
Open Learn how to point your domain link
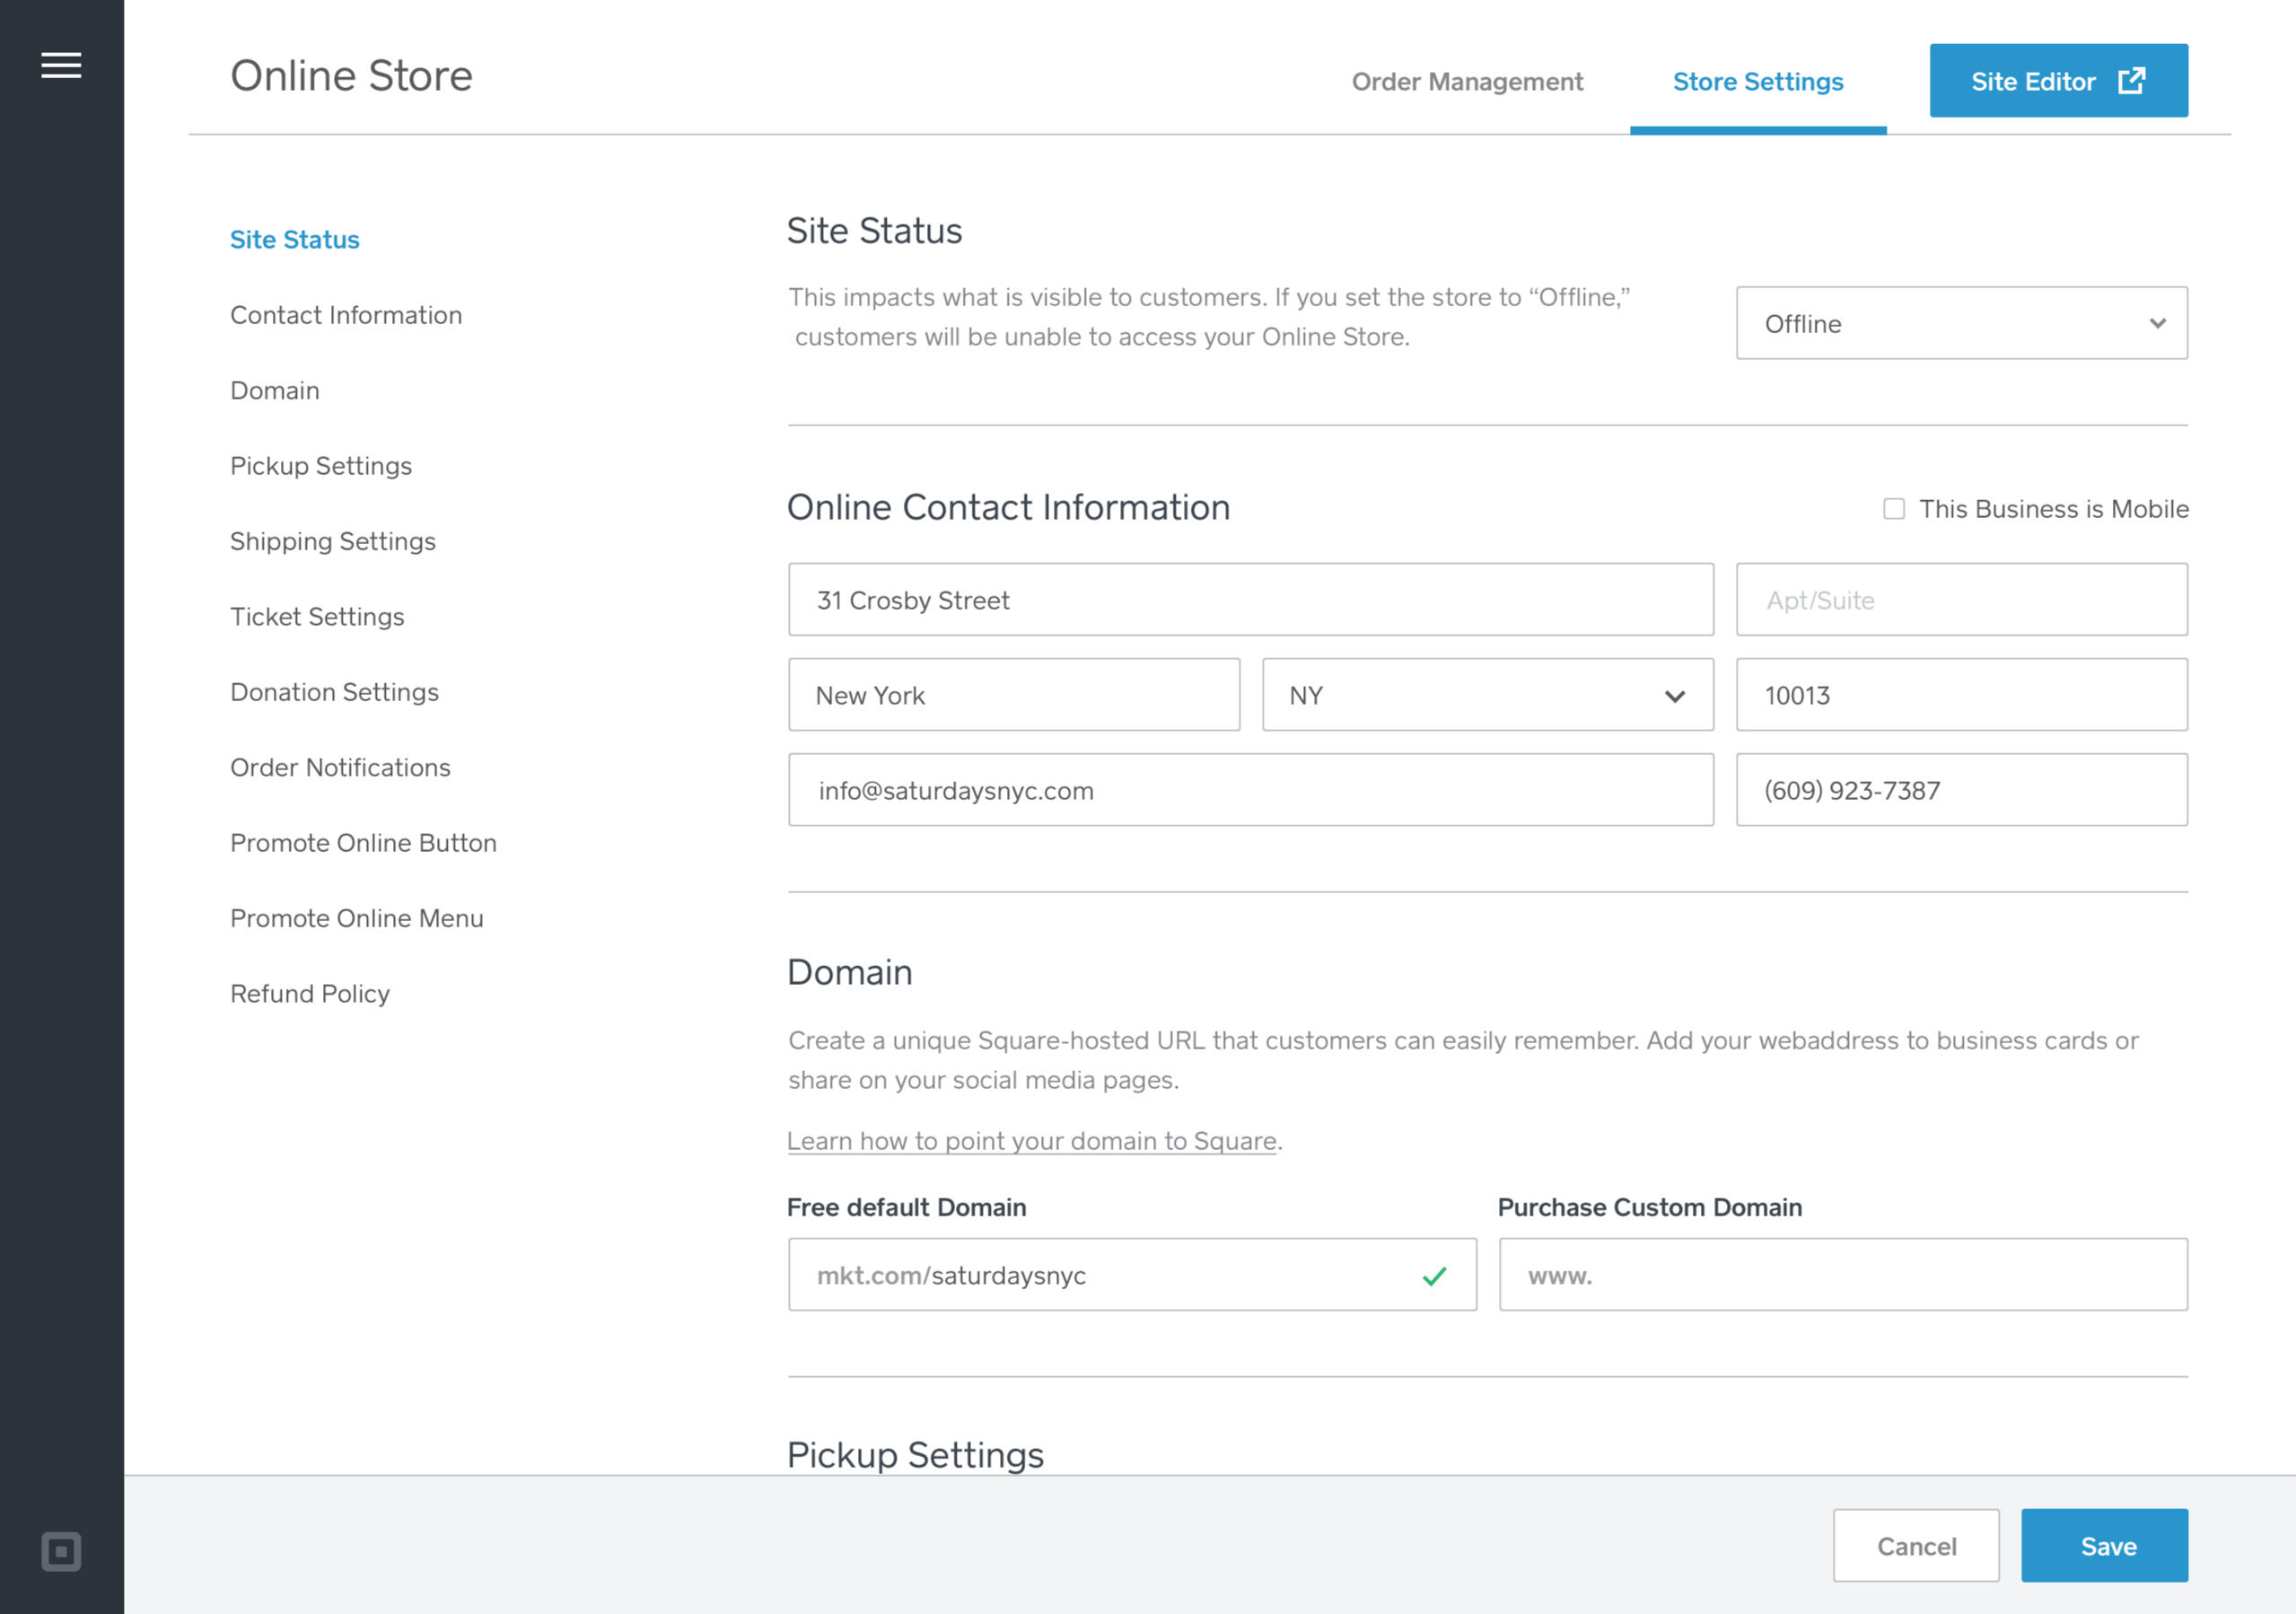pos(1031,1141)
